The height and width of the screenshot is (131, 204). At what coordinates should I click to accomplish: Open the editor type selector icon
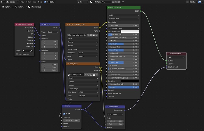pyautogui.click(x=3, y=2)
